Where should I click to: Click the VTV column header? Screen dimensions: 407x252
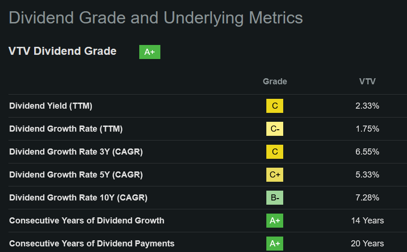(367, 82)
